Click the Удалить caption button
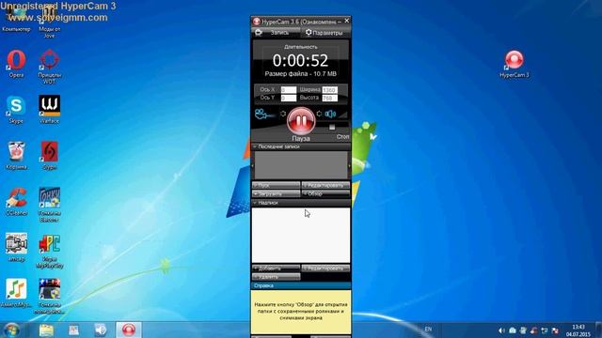The width and height of the screenshot is (602, 338). (276, 277)
